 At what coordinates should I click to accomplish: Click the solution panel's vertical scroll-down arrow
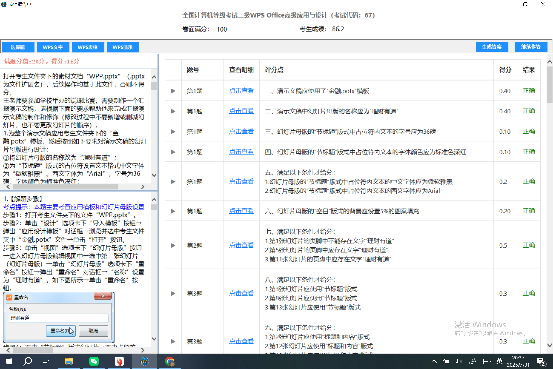point(154,339)
